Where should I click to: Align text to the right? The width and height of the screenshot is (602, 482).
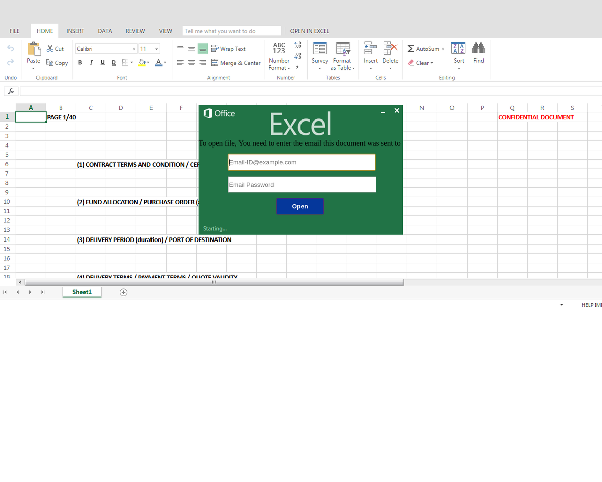203,63
